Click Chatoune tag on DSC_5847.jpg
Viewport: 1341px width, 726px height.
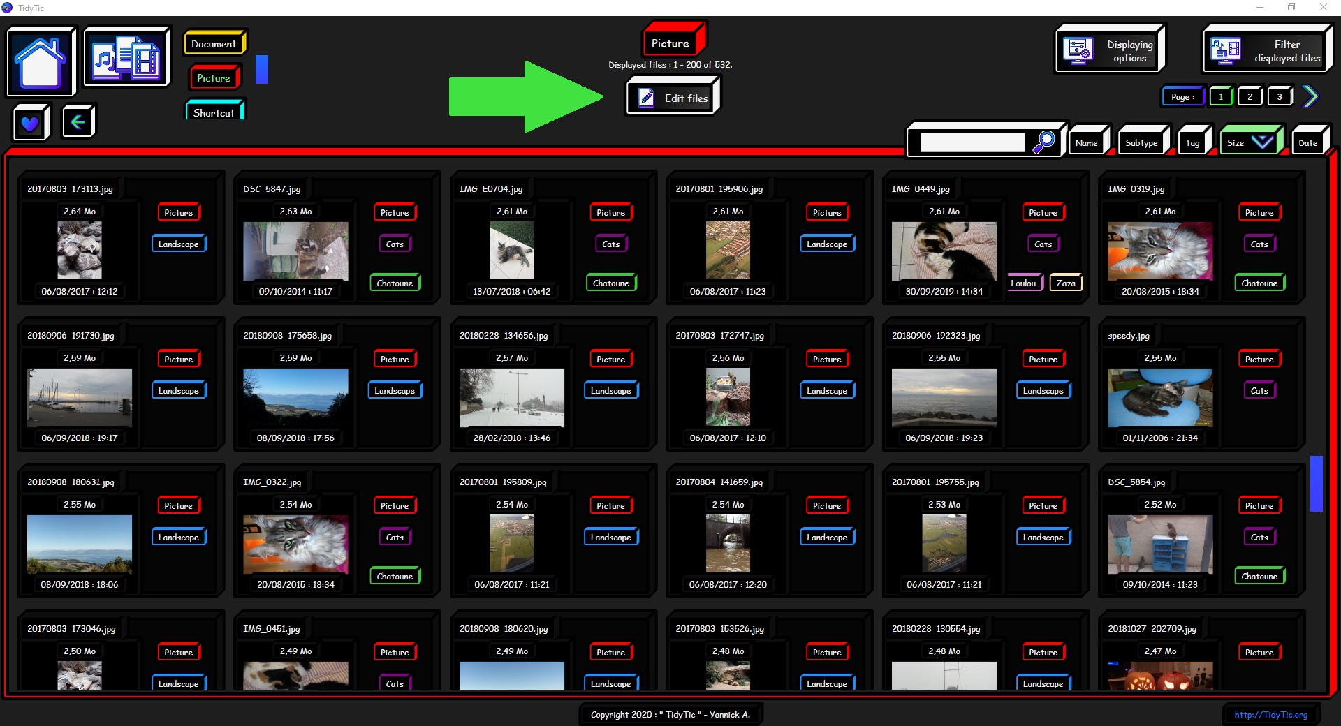point(395,283)
